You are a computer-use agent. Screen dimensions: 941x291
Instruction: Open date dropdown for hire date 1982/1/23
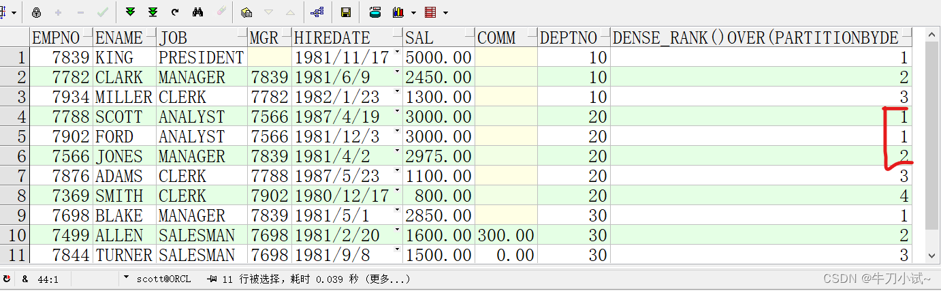click(397, 91)
